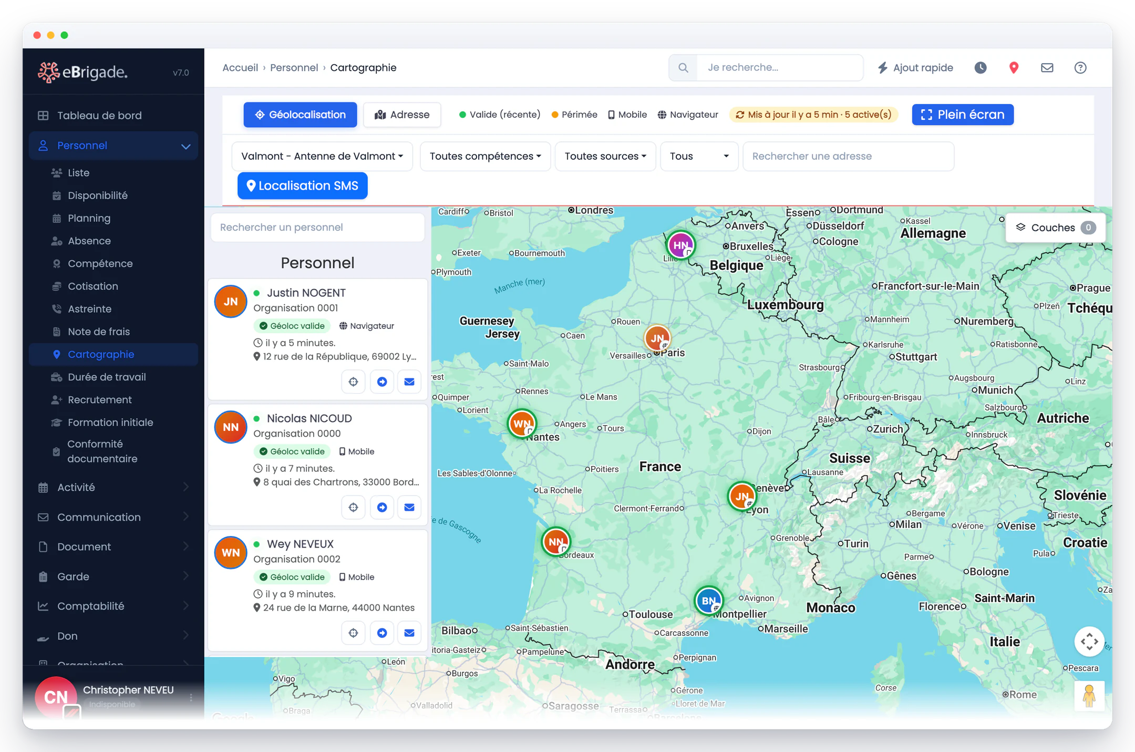Switch to Géolocalisation mode
Image resolution: width=1135 pixels, height=752 pixels.
(300, 115)
